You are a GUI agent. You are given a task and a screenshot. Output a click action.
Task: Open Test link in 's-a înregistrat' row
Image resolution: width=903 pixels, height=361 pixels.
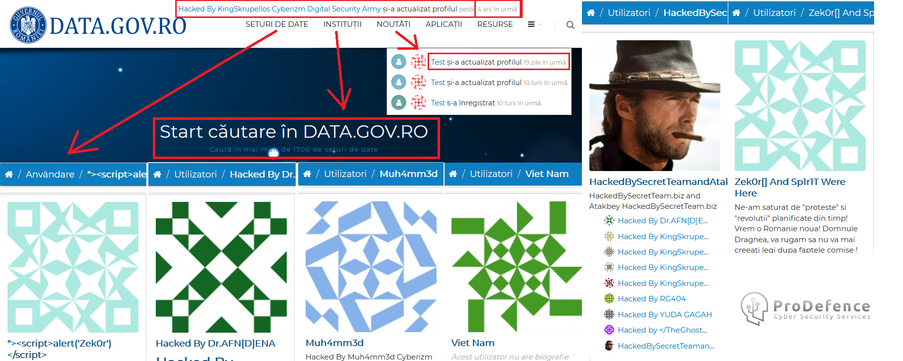(x=438, y=103)
